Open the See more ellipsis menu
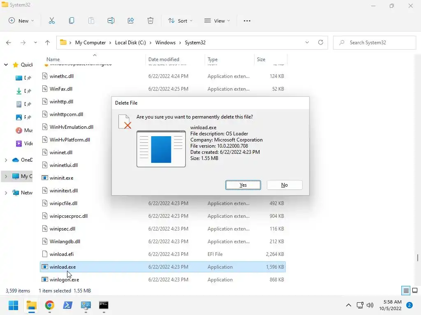The height and width of the screenshot is (315, 421). click(x=247, y=21)
